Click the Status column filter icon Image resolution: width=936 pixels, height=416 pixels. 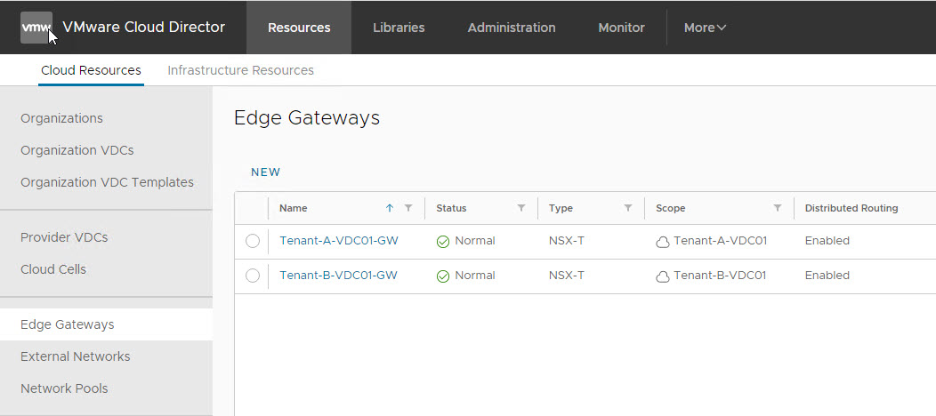point(521,208)
